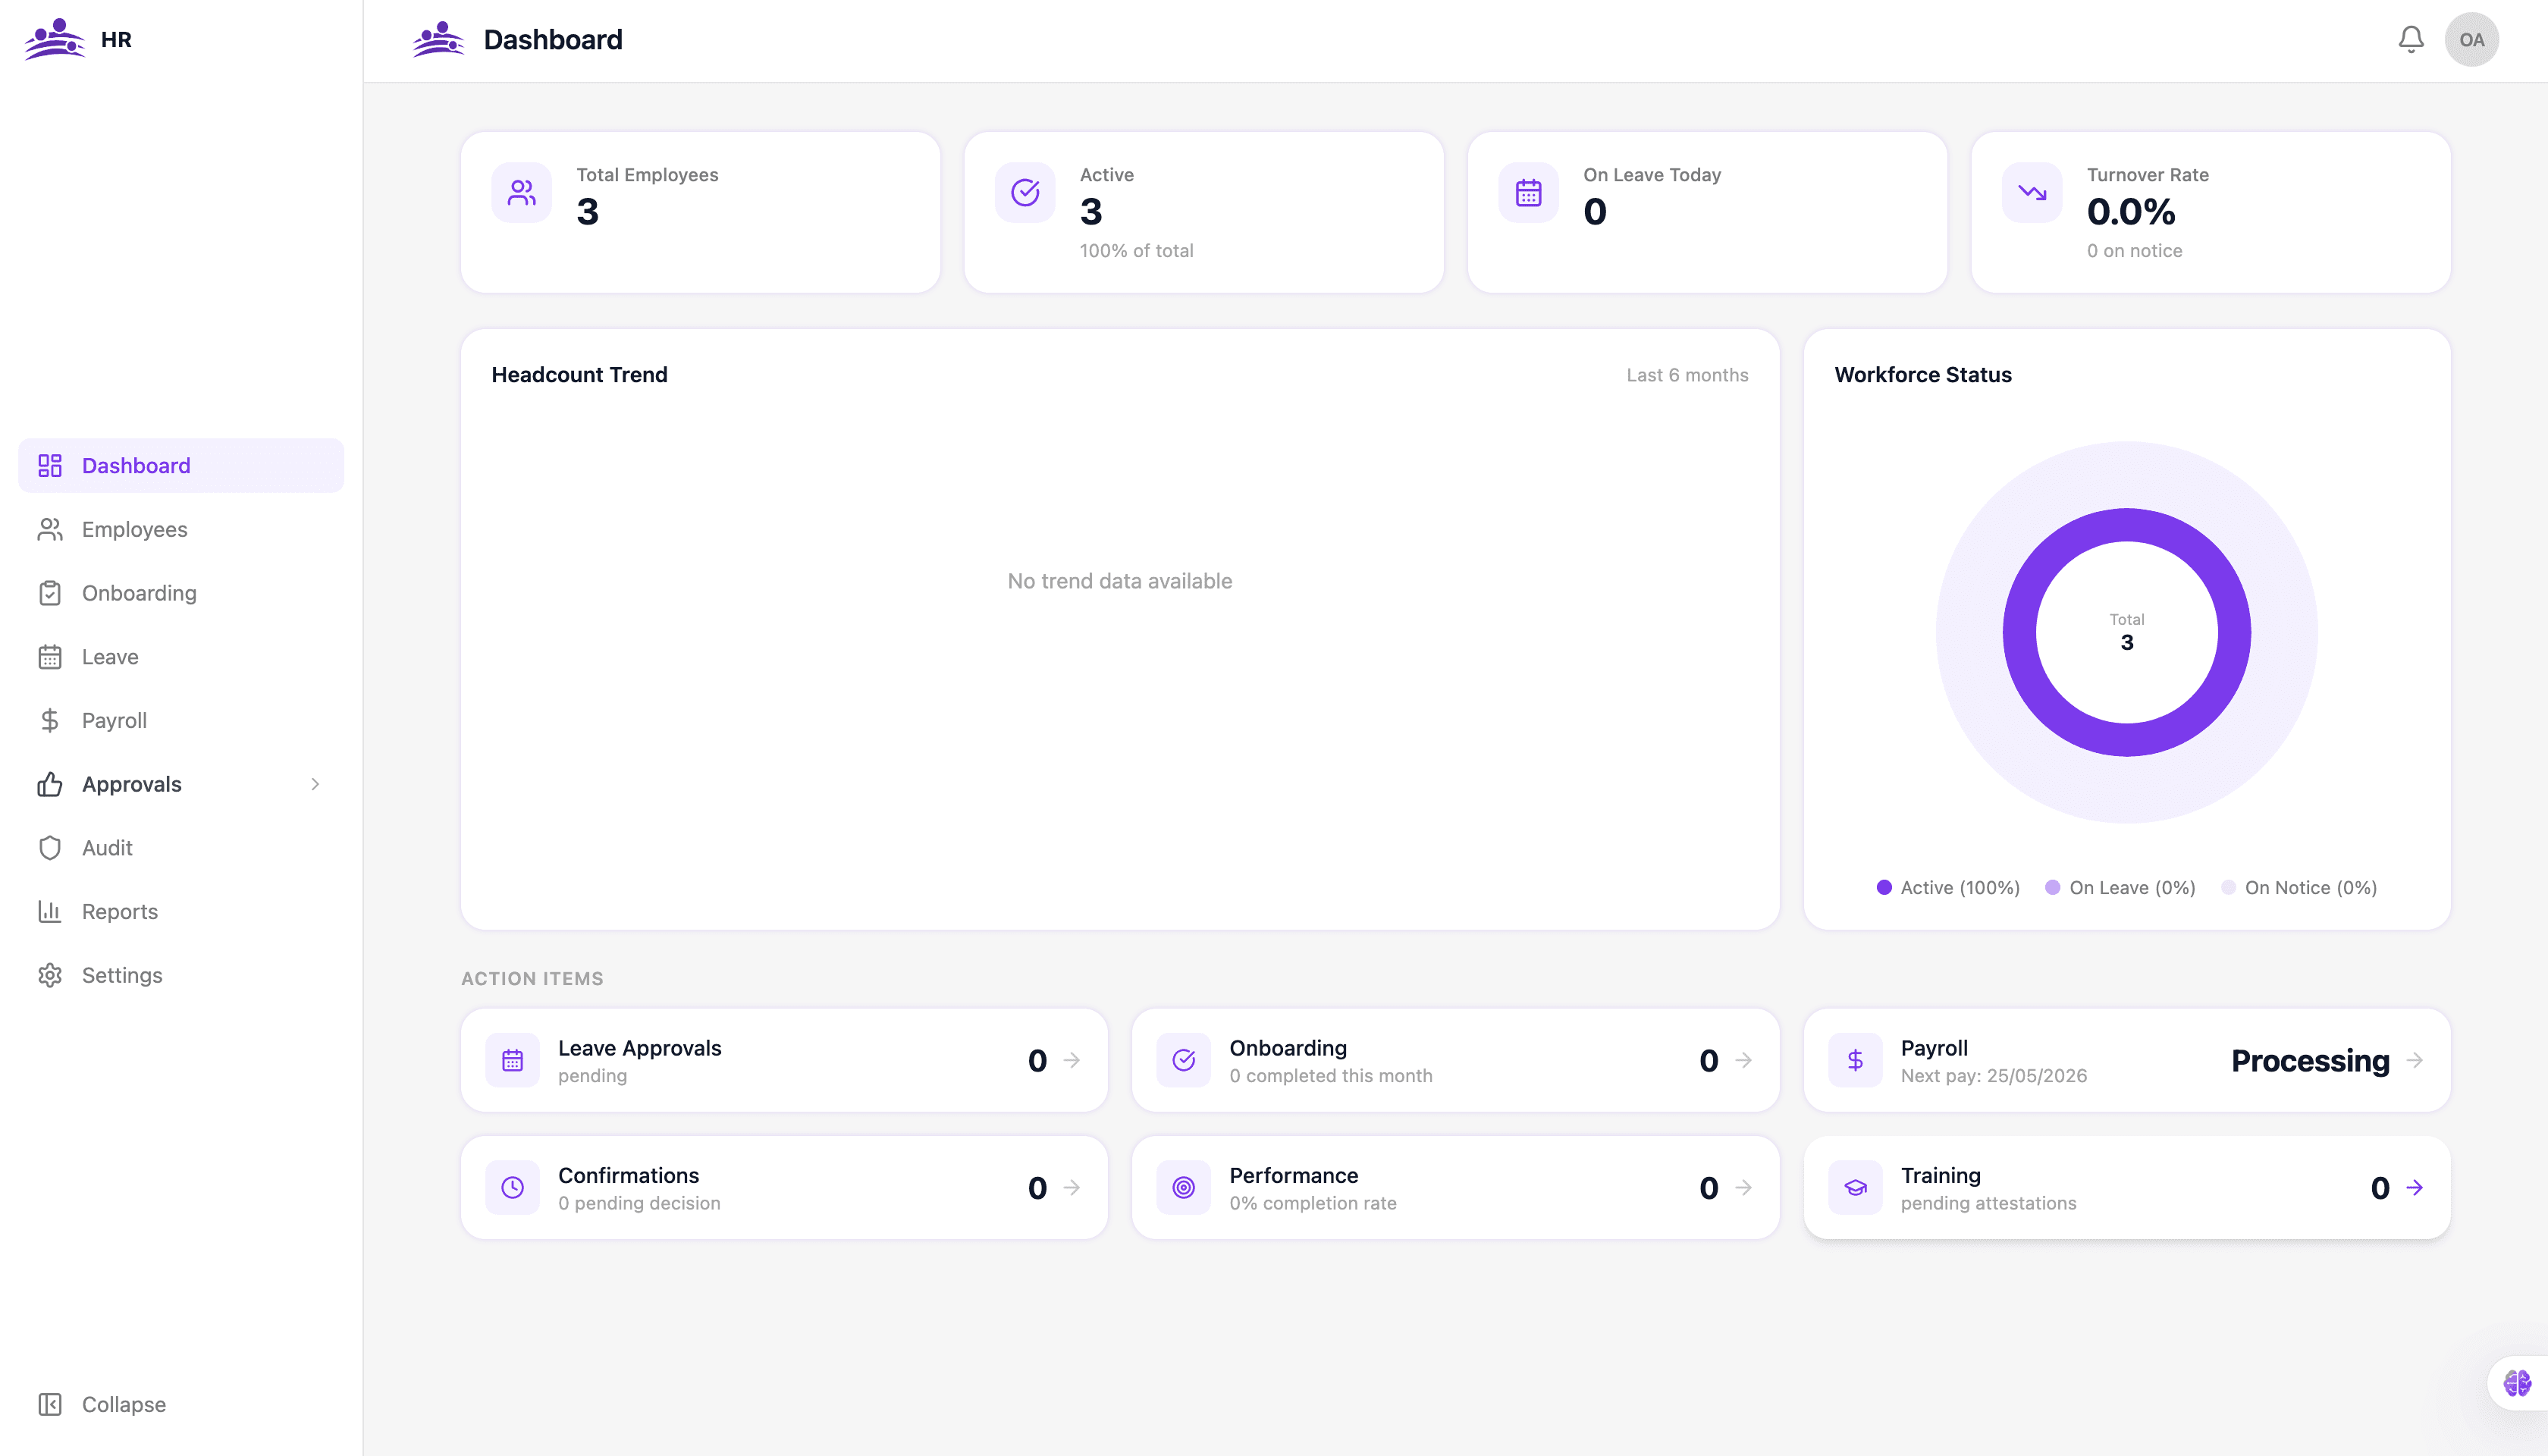Click the Performance target icon

tap(1184, 1187)
